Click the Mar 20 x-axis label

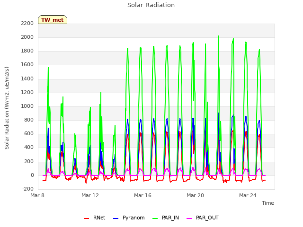tap(195, 195)
